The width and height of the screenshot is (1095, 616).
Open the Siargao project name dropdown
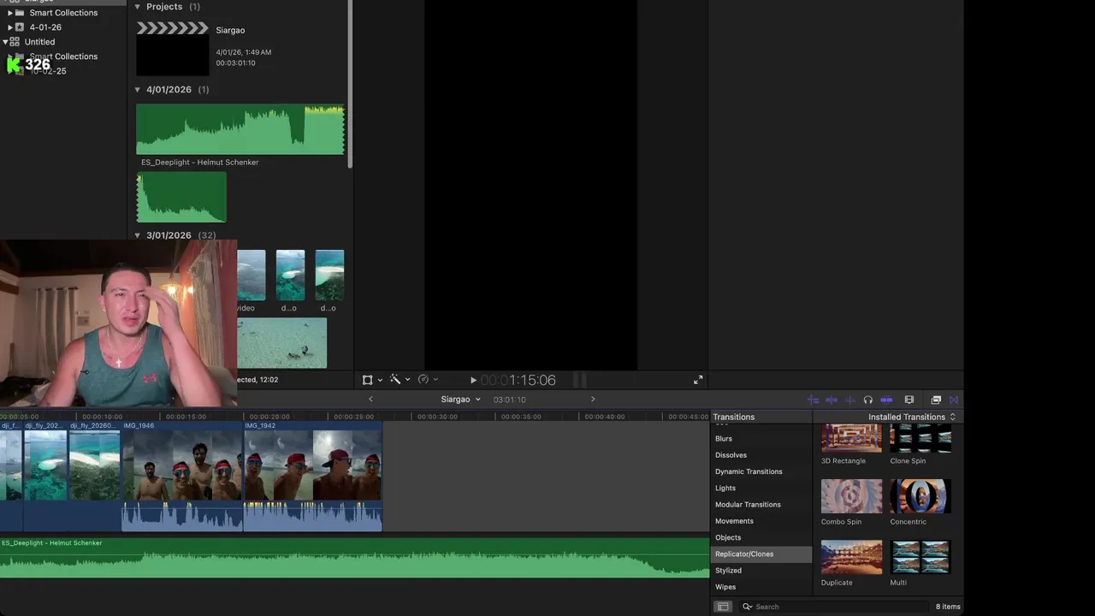tap(460, 400)
